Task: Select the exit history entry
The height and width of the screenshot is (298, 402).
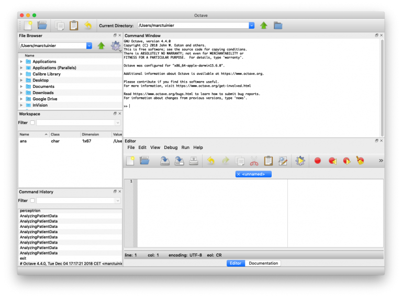Action: pyautogui.click(x=70, y=258)
